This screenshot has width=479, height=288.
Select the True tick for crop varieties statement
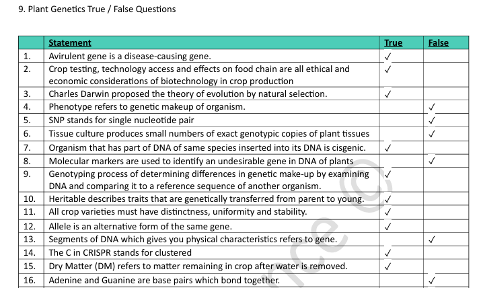pos(388,213)
